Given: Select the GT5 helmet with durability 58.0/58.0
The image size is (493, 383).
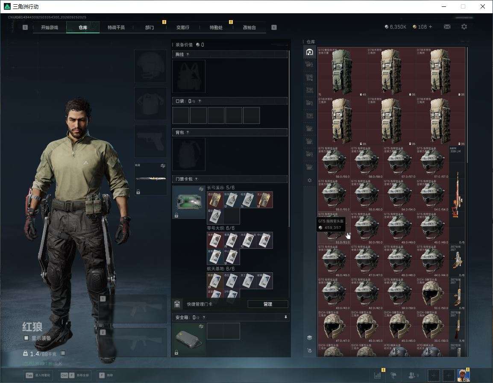Looking at the screenshot, I should [367, 162].
